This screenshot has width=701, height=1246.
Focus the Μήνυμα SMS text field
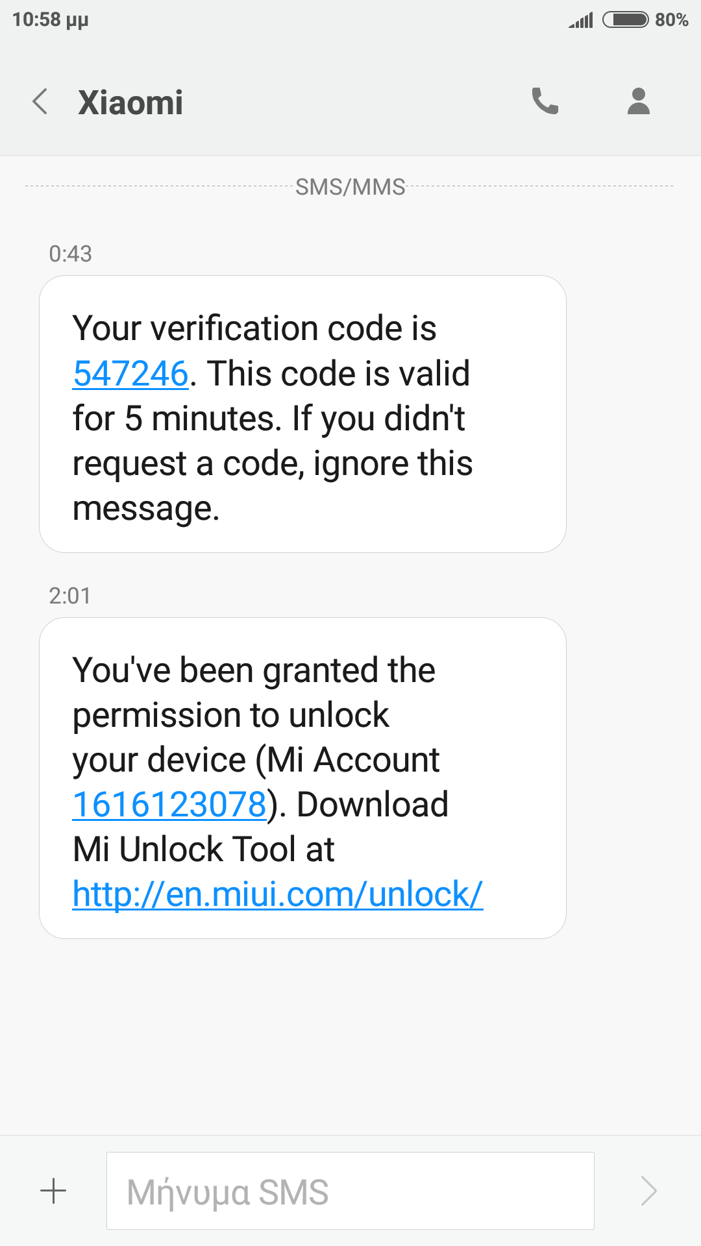point(350,1191)
